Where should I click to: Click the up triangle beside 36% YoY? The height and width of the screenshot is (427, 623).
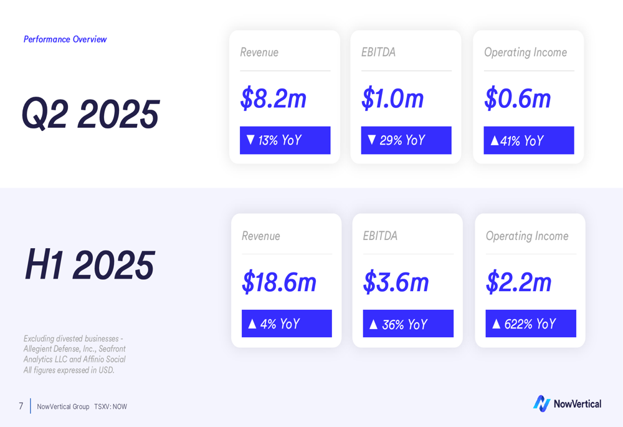374,324
